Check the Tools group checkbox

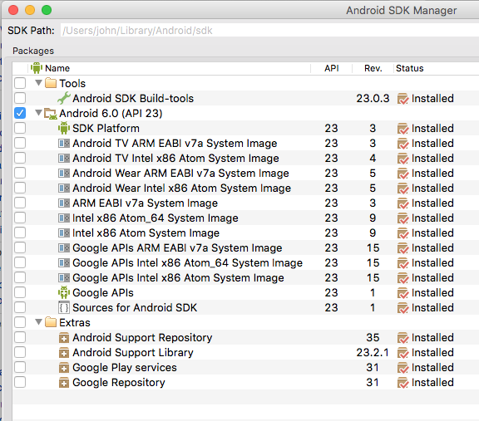coord(20,83)
